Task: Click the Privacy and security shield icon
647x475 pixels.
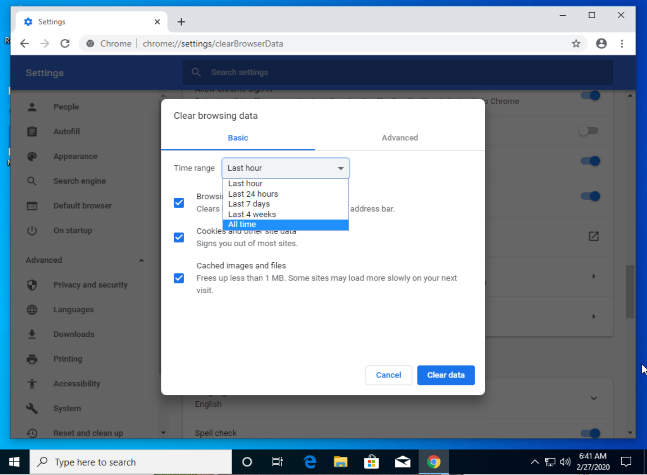Action: [32, 285]
